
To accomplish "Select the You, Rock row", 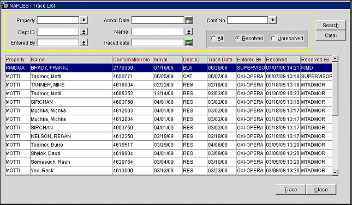I will (169, 171).
